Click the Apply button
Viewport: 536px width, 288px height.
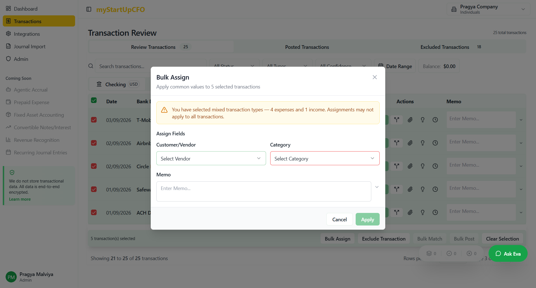[x=367, y=219]
